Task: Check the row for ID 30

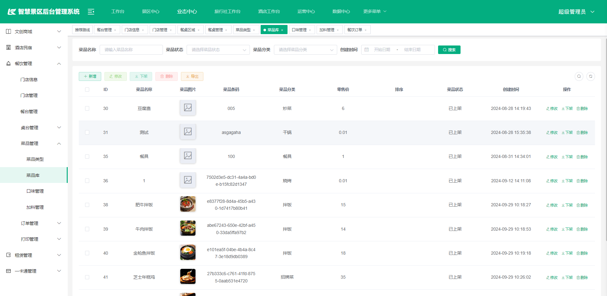Action: click(x=87, y=108)
